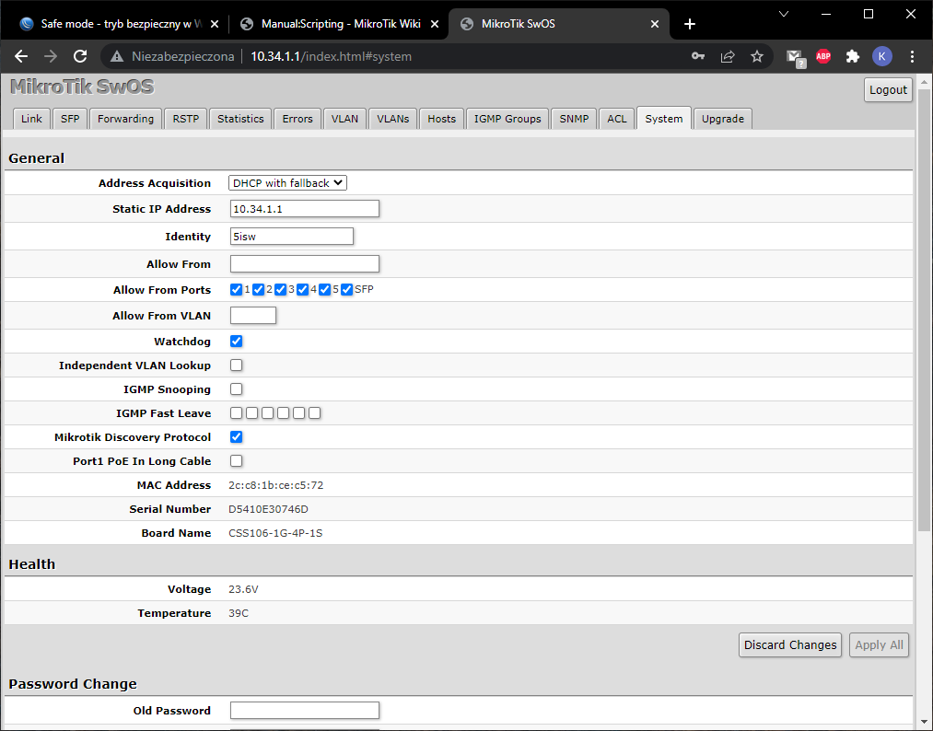The width and height of the screenshot is (933, 731).
Task: Uncheck Allow From Ports port 3
Action: 280,290
